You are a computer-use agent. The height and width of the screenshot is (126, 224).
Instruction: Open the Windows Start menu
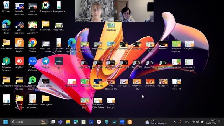(x=6, y=122)
